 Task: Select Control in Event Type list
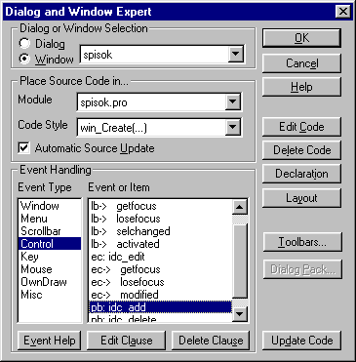[50, 244]
